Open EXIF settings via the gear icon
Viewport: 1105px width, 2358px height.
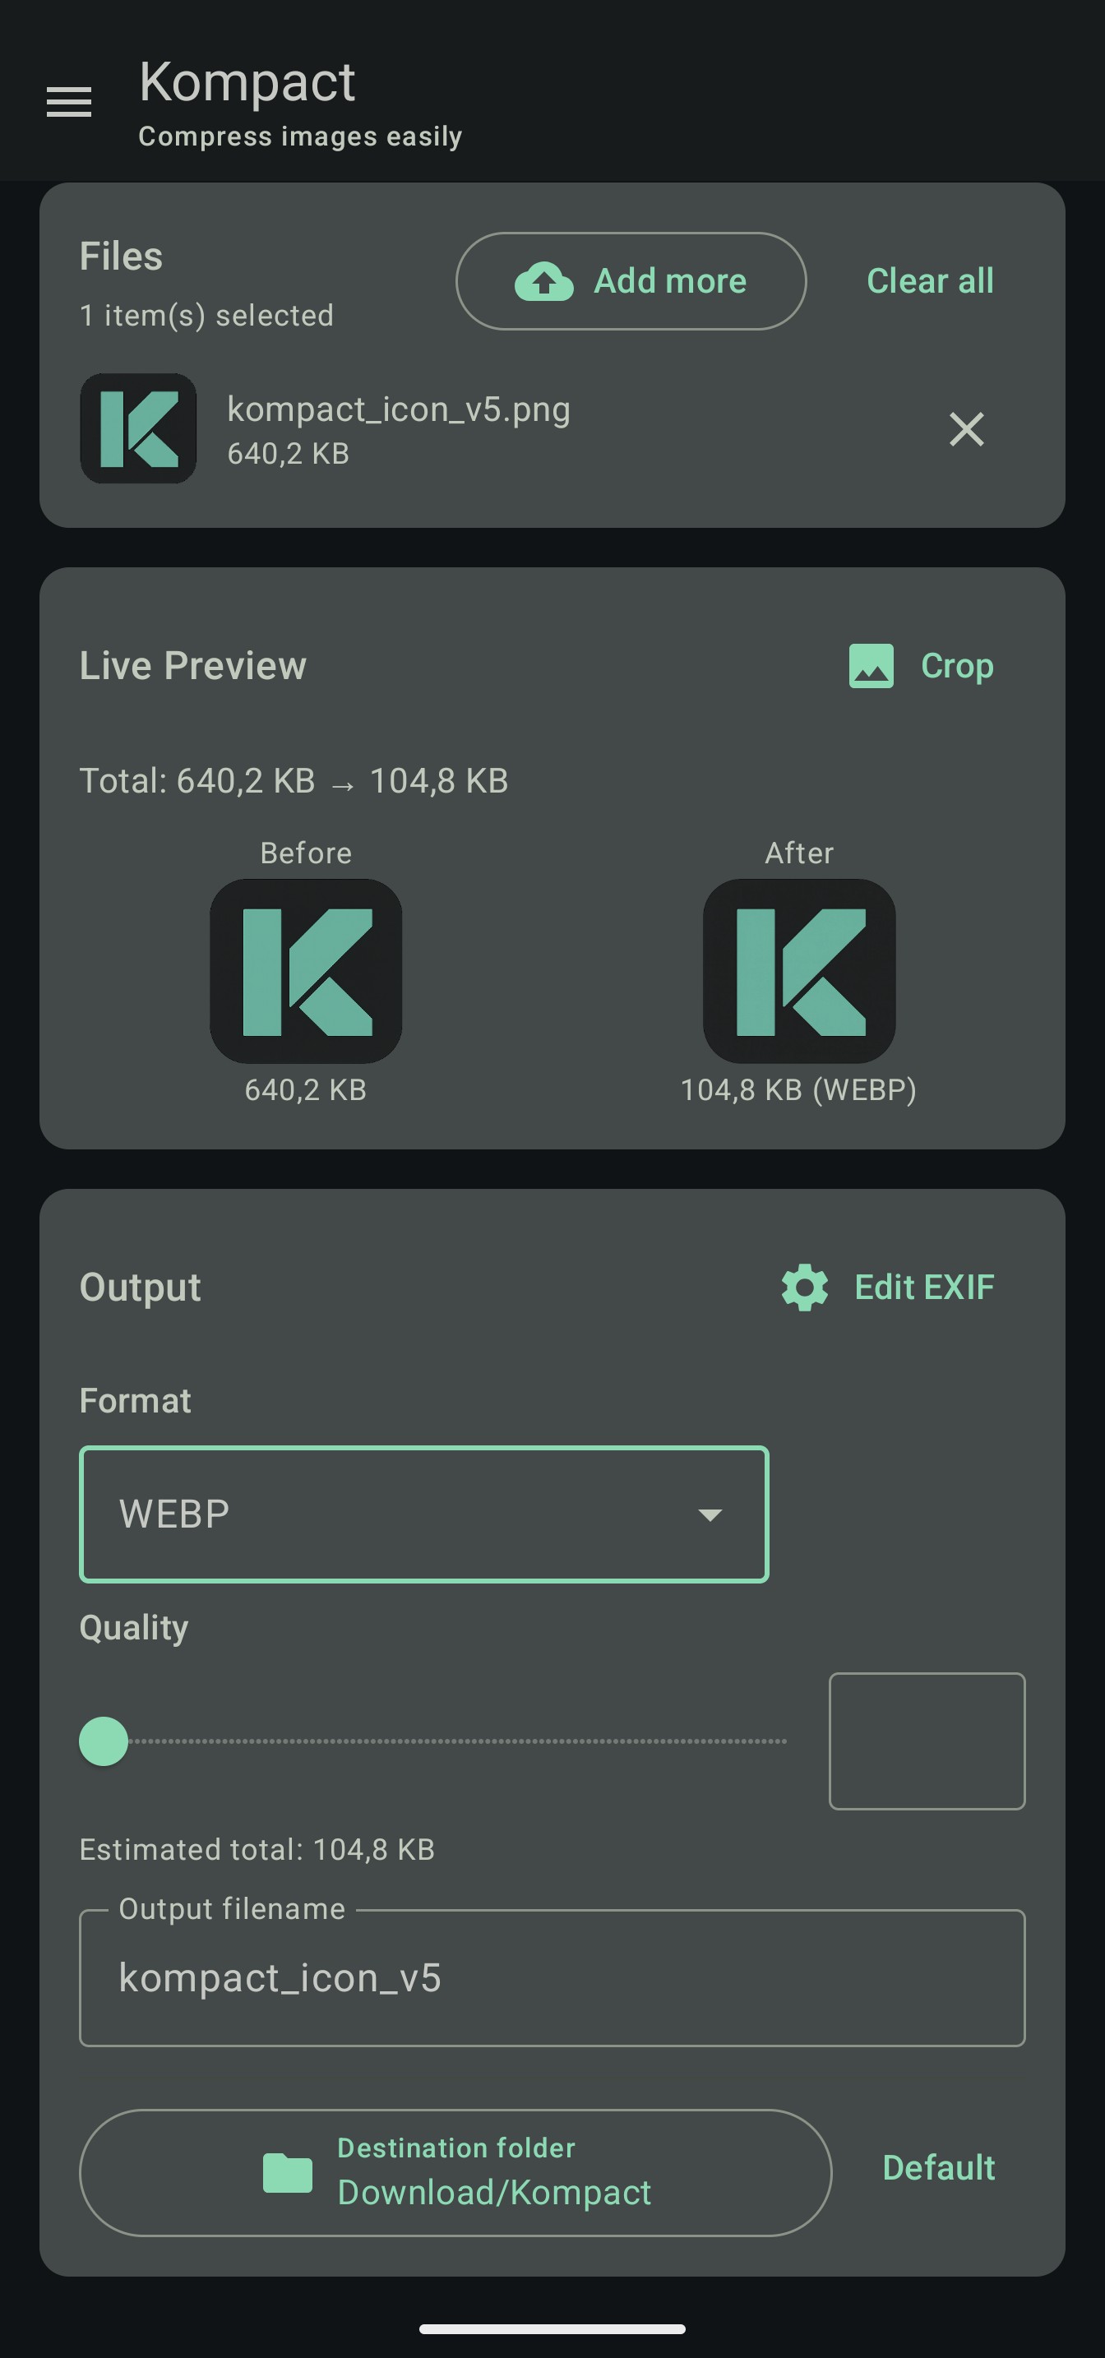(x=804, y=1286)
